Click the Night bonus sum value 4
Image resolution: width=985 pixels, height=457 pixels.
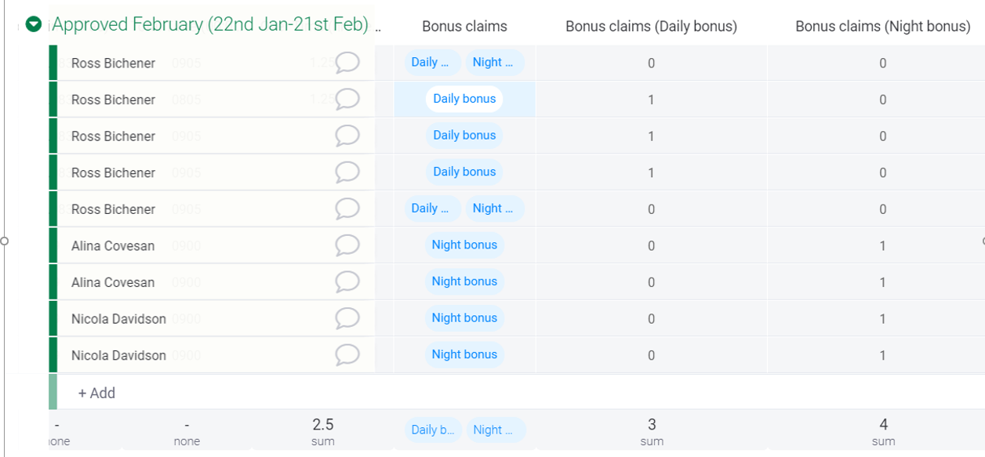pyautogui.click(x=883, y=425)
